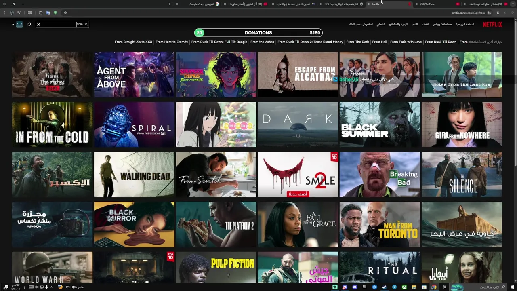Click 'From Here to Eternity' suggestion

coord(172,42)
